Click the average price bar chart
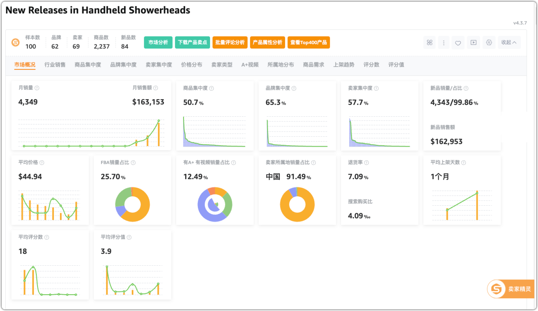This screenshot has height=311, width=538. click(49, 206)
